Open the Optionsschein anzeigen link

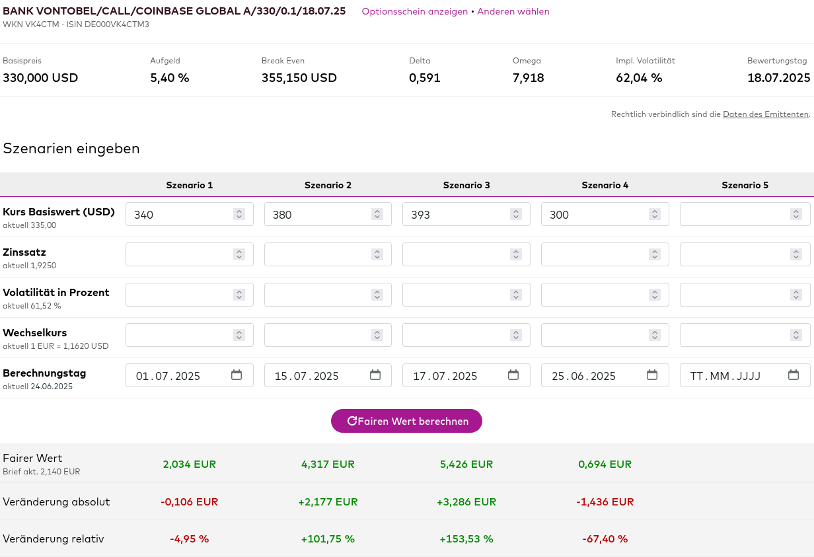point(414,12)
